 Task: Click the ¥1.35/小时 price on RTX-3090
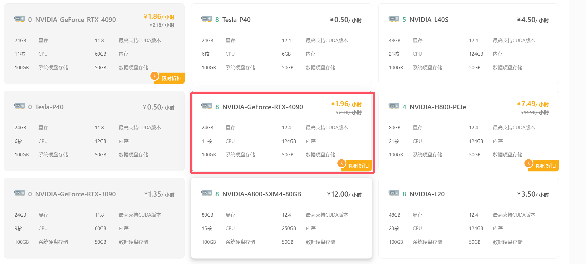(159, 194)
